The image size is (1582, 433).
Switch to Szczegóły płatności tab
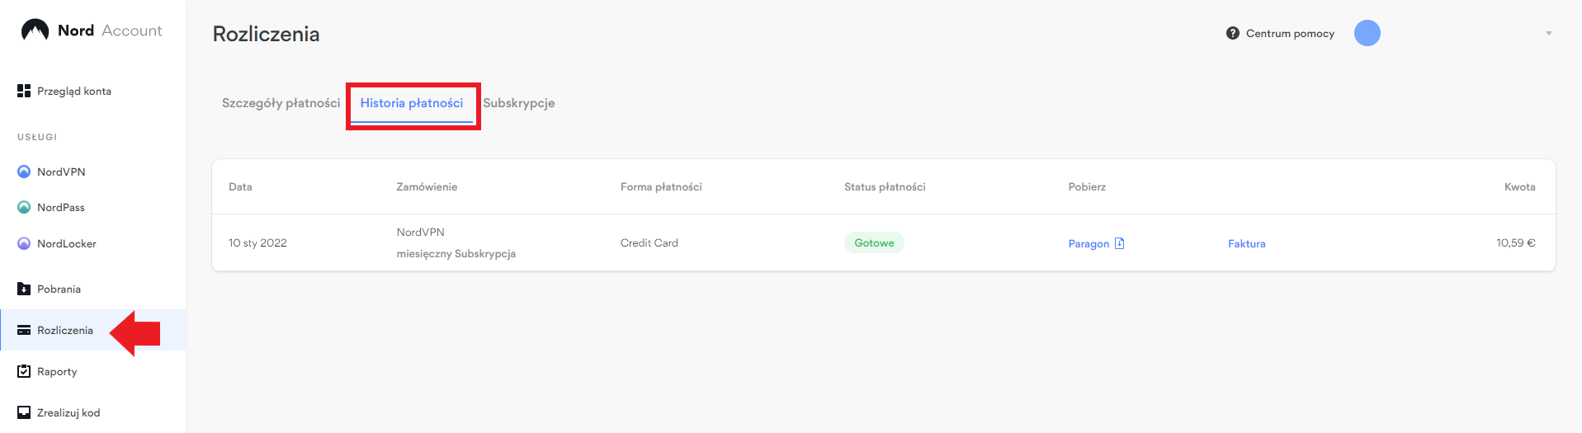(281, 103)
